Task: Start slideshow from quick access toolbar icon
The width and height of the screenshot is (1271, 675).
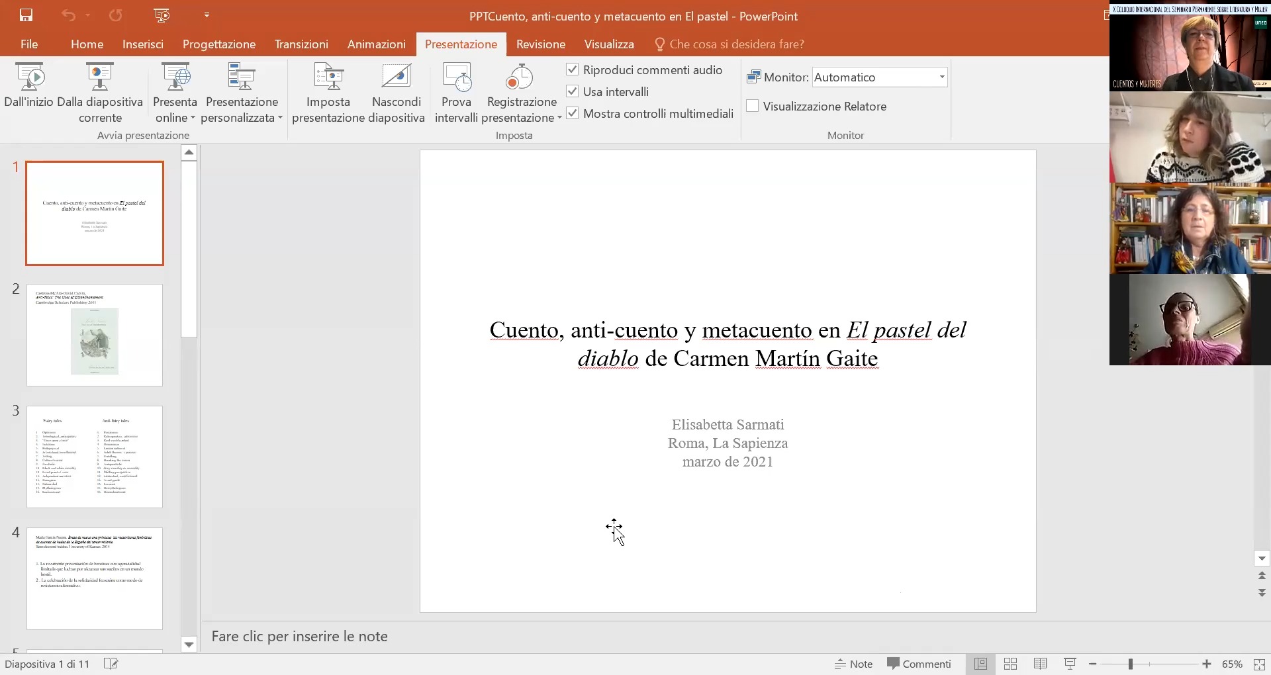Action: pyautogui.click(x=161, y=15)
